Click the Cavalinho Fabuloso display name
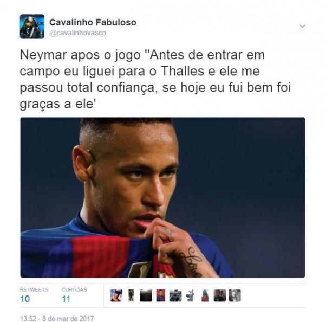Image resolution: width=325 pixels, height=322 pixels. click(x=93, y=22)
